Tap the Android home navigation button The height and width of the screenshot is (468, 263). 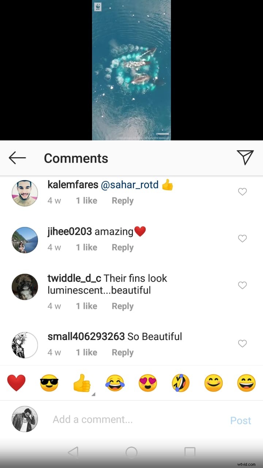131,453
